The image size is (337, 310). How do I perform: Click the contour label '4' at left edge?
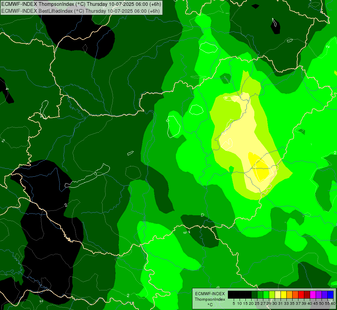[7, 89]
